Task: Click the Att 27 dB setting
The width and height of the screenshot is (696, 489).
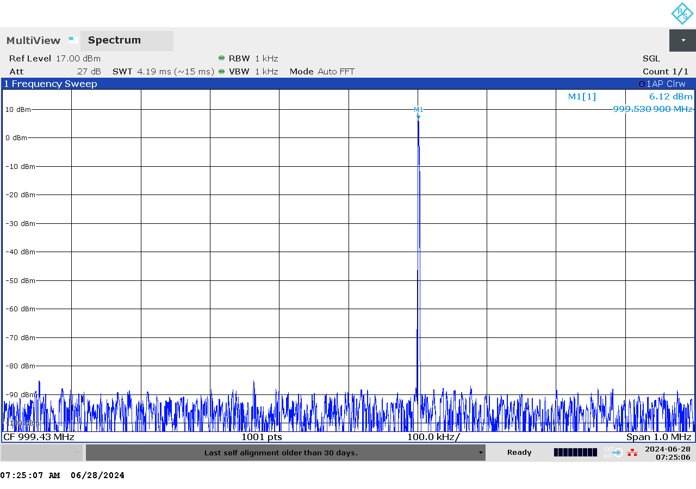Action: point(54,71)
